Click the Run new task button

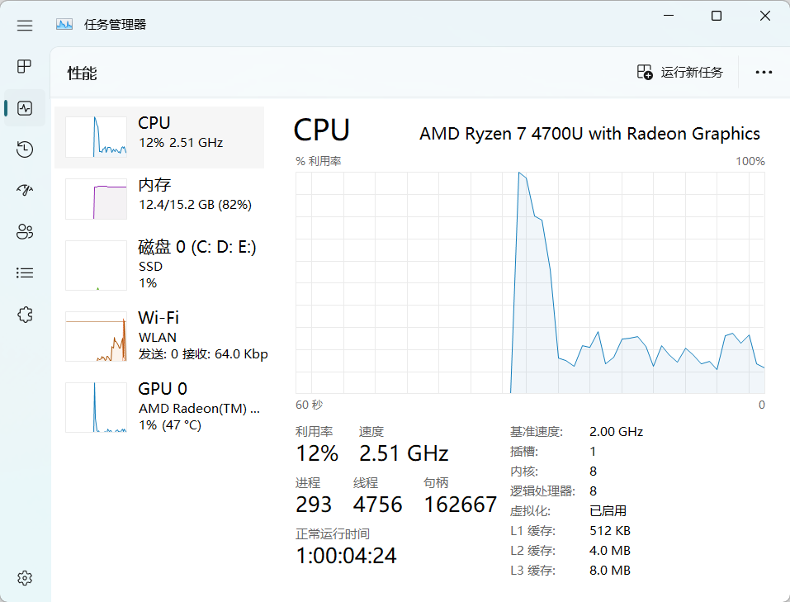coord(679,73)
